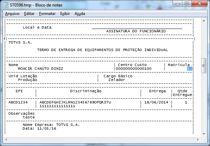
Task: Open the Editar menu
Action: coord(29,14)
